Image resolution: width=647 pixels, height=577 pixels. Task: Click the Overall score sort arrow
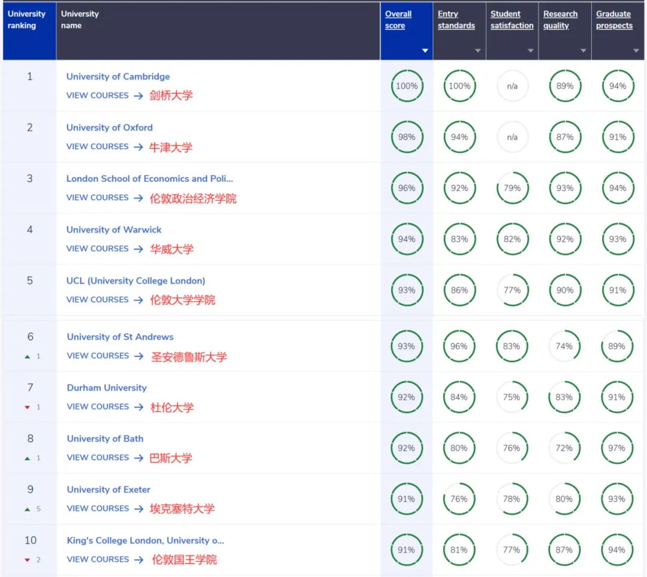tap(425, 51)
